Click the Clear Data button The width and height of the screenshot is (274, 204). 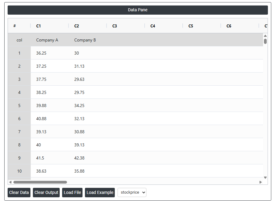[x=19, y=192]
